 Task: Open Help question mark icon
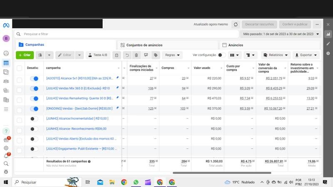(x=6, y=131)
